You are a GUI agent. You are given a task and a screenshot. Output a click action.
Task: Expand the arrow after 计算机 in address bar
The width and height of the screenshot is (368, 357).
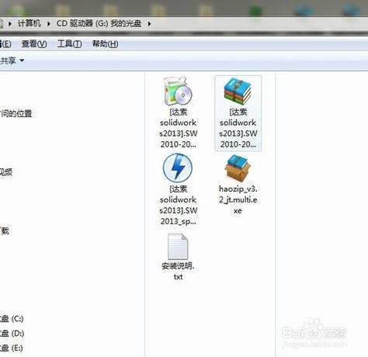49,24
